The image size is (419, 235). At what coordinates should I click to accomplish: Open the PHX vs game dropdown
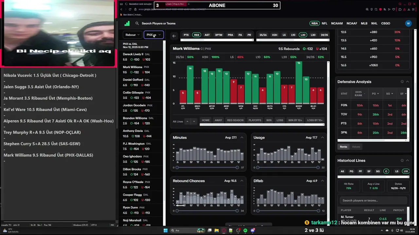[154, 35]
